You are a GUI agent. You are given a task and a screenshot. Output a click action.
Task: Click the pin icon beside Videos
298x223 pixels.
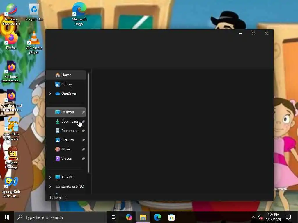(83, 159)
